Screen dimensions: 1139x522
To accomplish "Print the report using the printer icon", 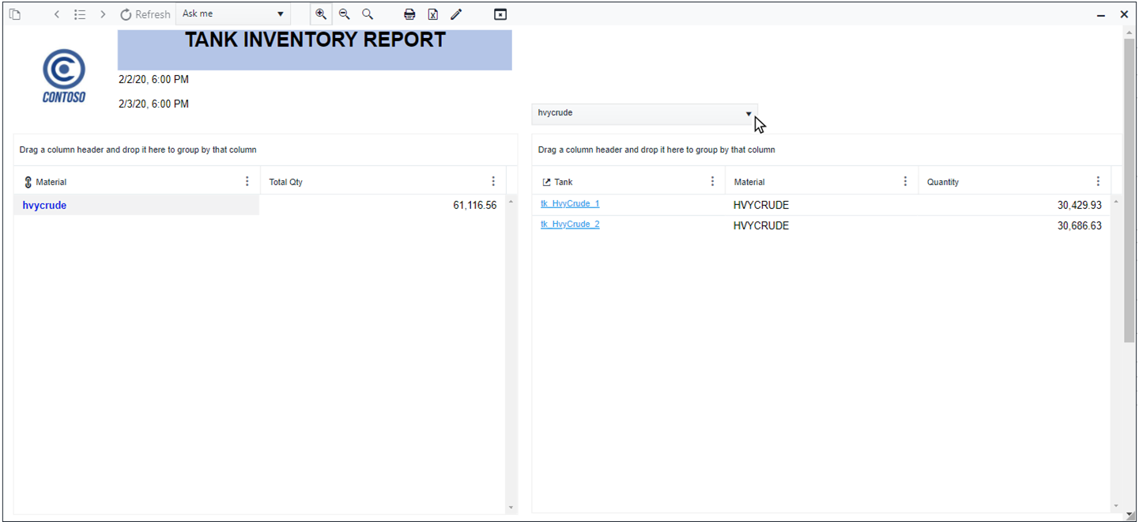I will point(409,14).
